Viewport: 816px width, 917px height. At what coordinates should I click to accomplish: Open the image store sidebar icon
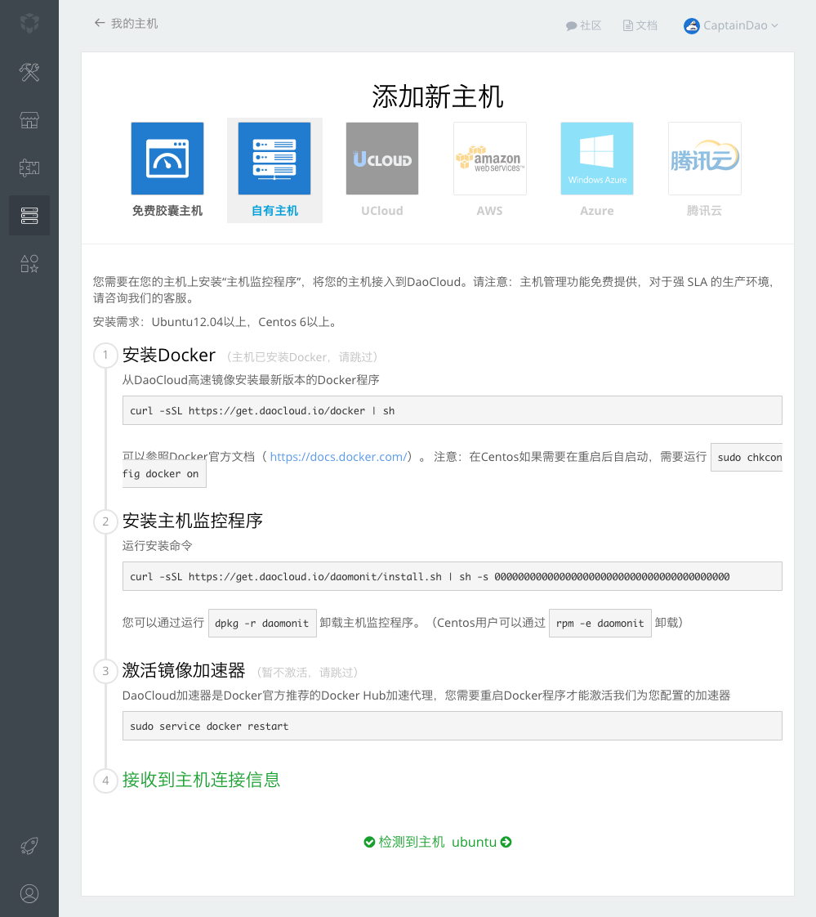pos(29,120)
